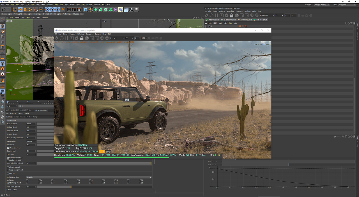Click IES Light button
359x197 pixels.
[57, 14]
